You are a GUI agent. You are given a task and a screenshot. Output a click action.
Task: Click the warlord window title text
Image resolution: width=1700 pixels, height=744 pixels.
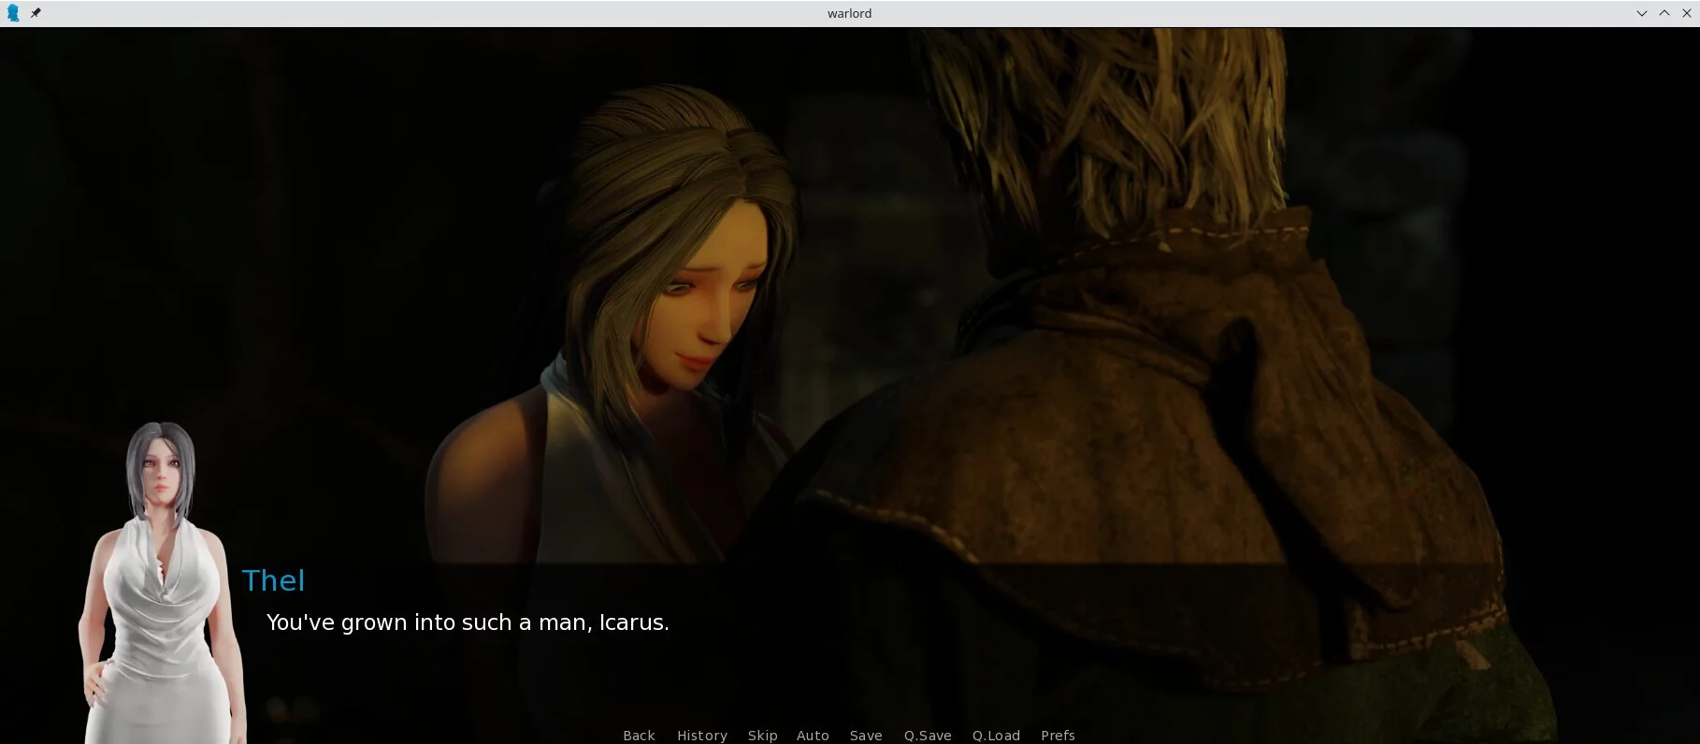click(849, 13)
